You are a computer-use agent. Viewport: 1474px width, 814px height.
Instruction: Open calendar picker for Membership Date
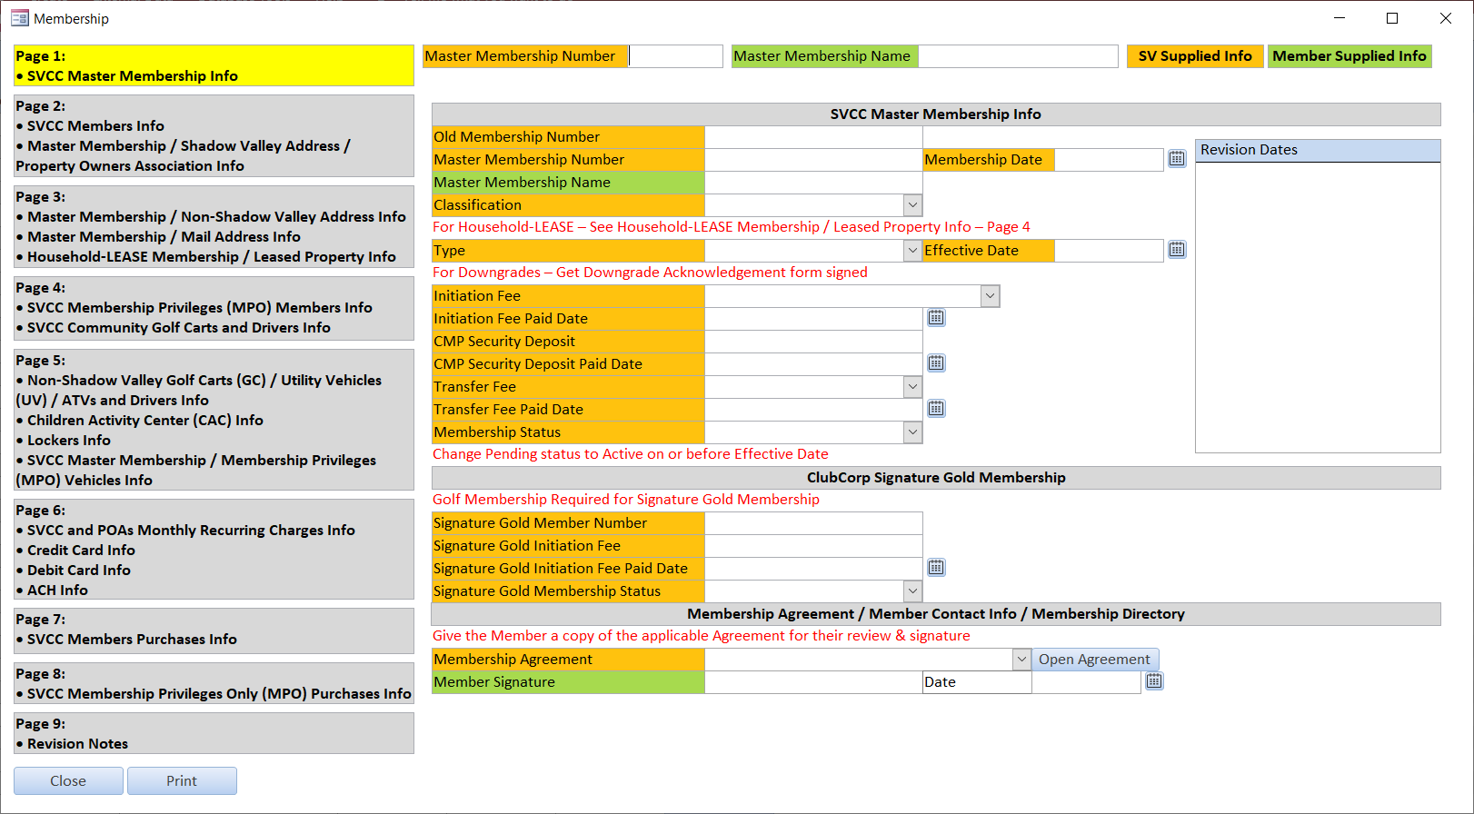pyautogui.click(x=1177, y=159)
